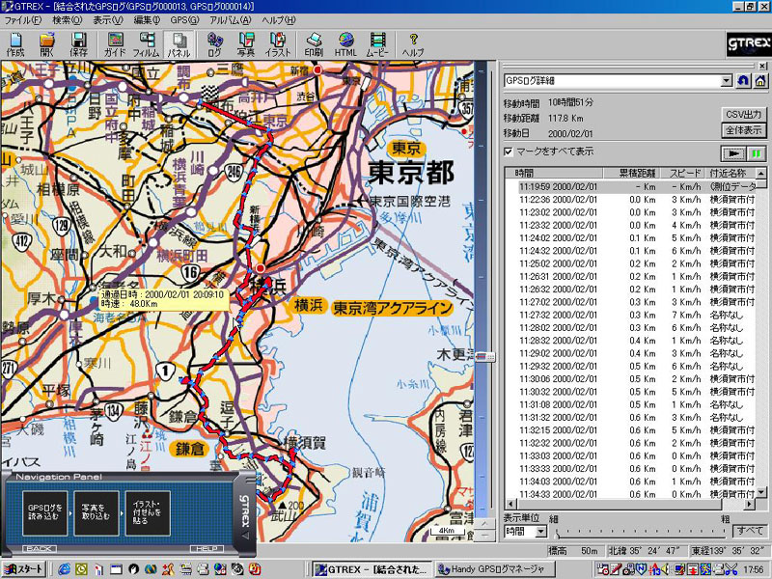Click the 保存 (Save) toolbar icon
Screen dimensions: 772x579
pyautogui.click(x=79, y=44)
